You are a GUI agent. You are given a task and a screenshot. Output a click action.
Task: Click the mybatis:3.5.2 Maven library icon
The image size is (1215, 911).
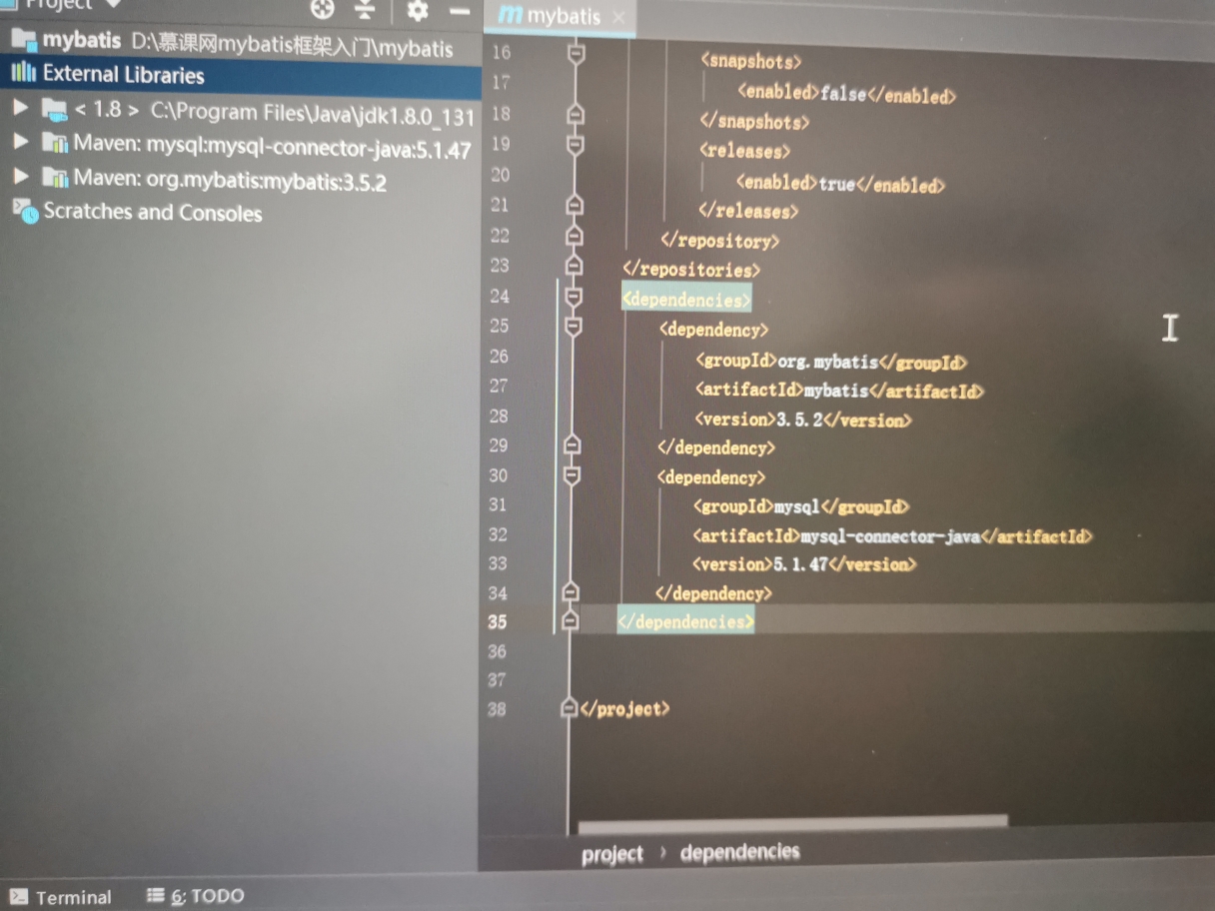coord(54,177)
